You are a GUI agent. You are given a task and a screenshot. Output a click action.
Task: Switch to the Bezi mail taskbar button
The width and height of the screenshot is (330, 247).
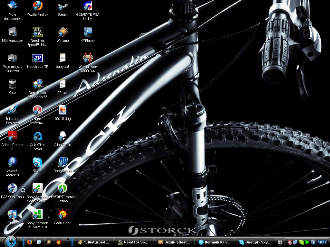coord(174,242)
